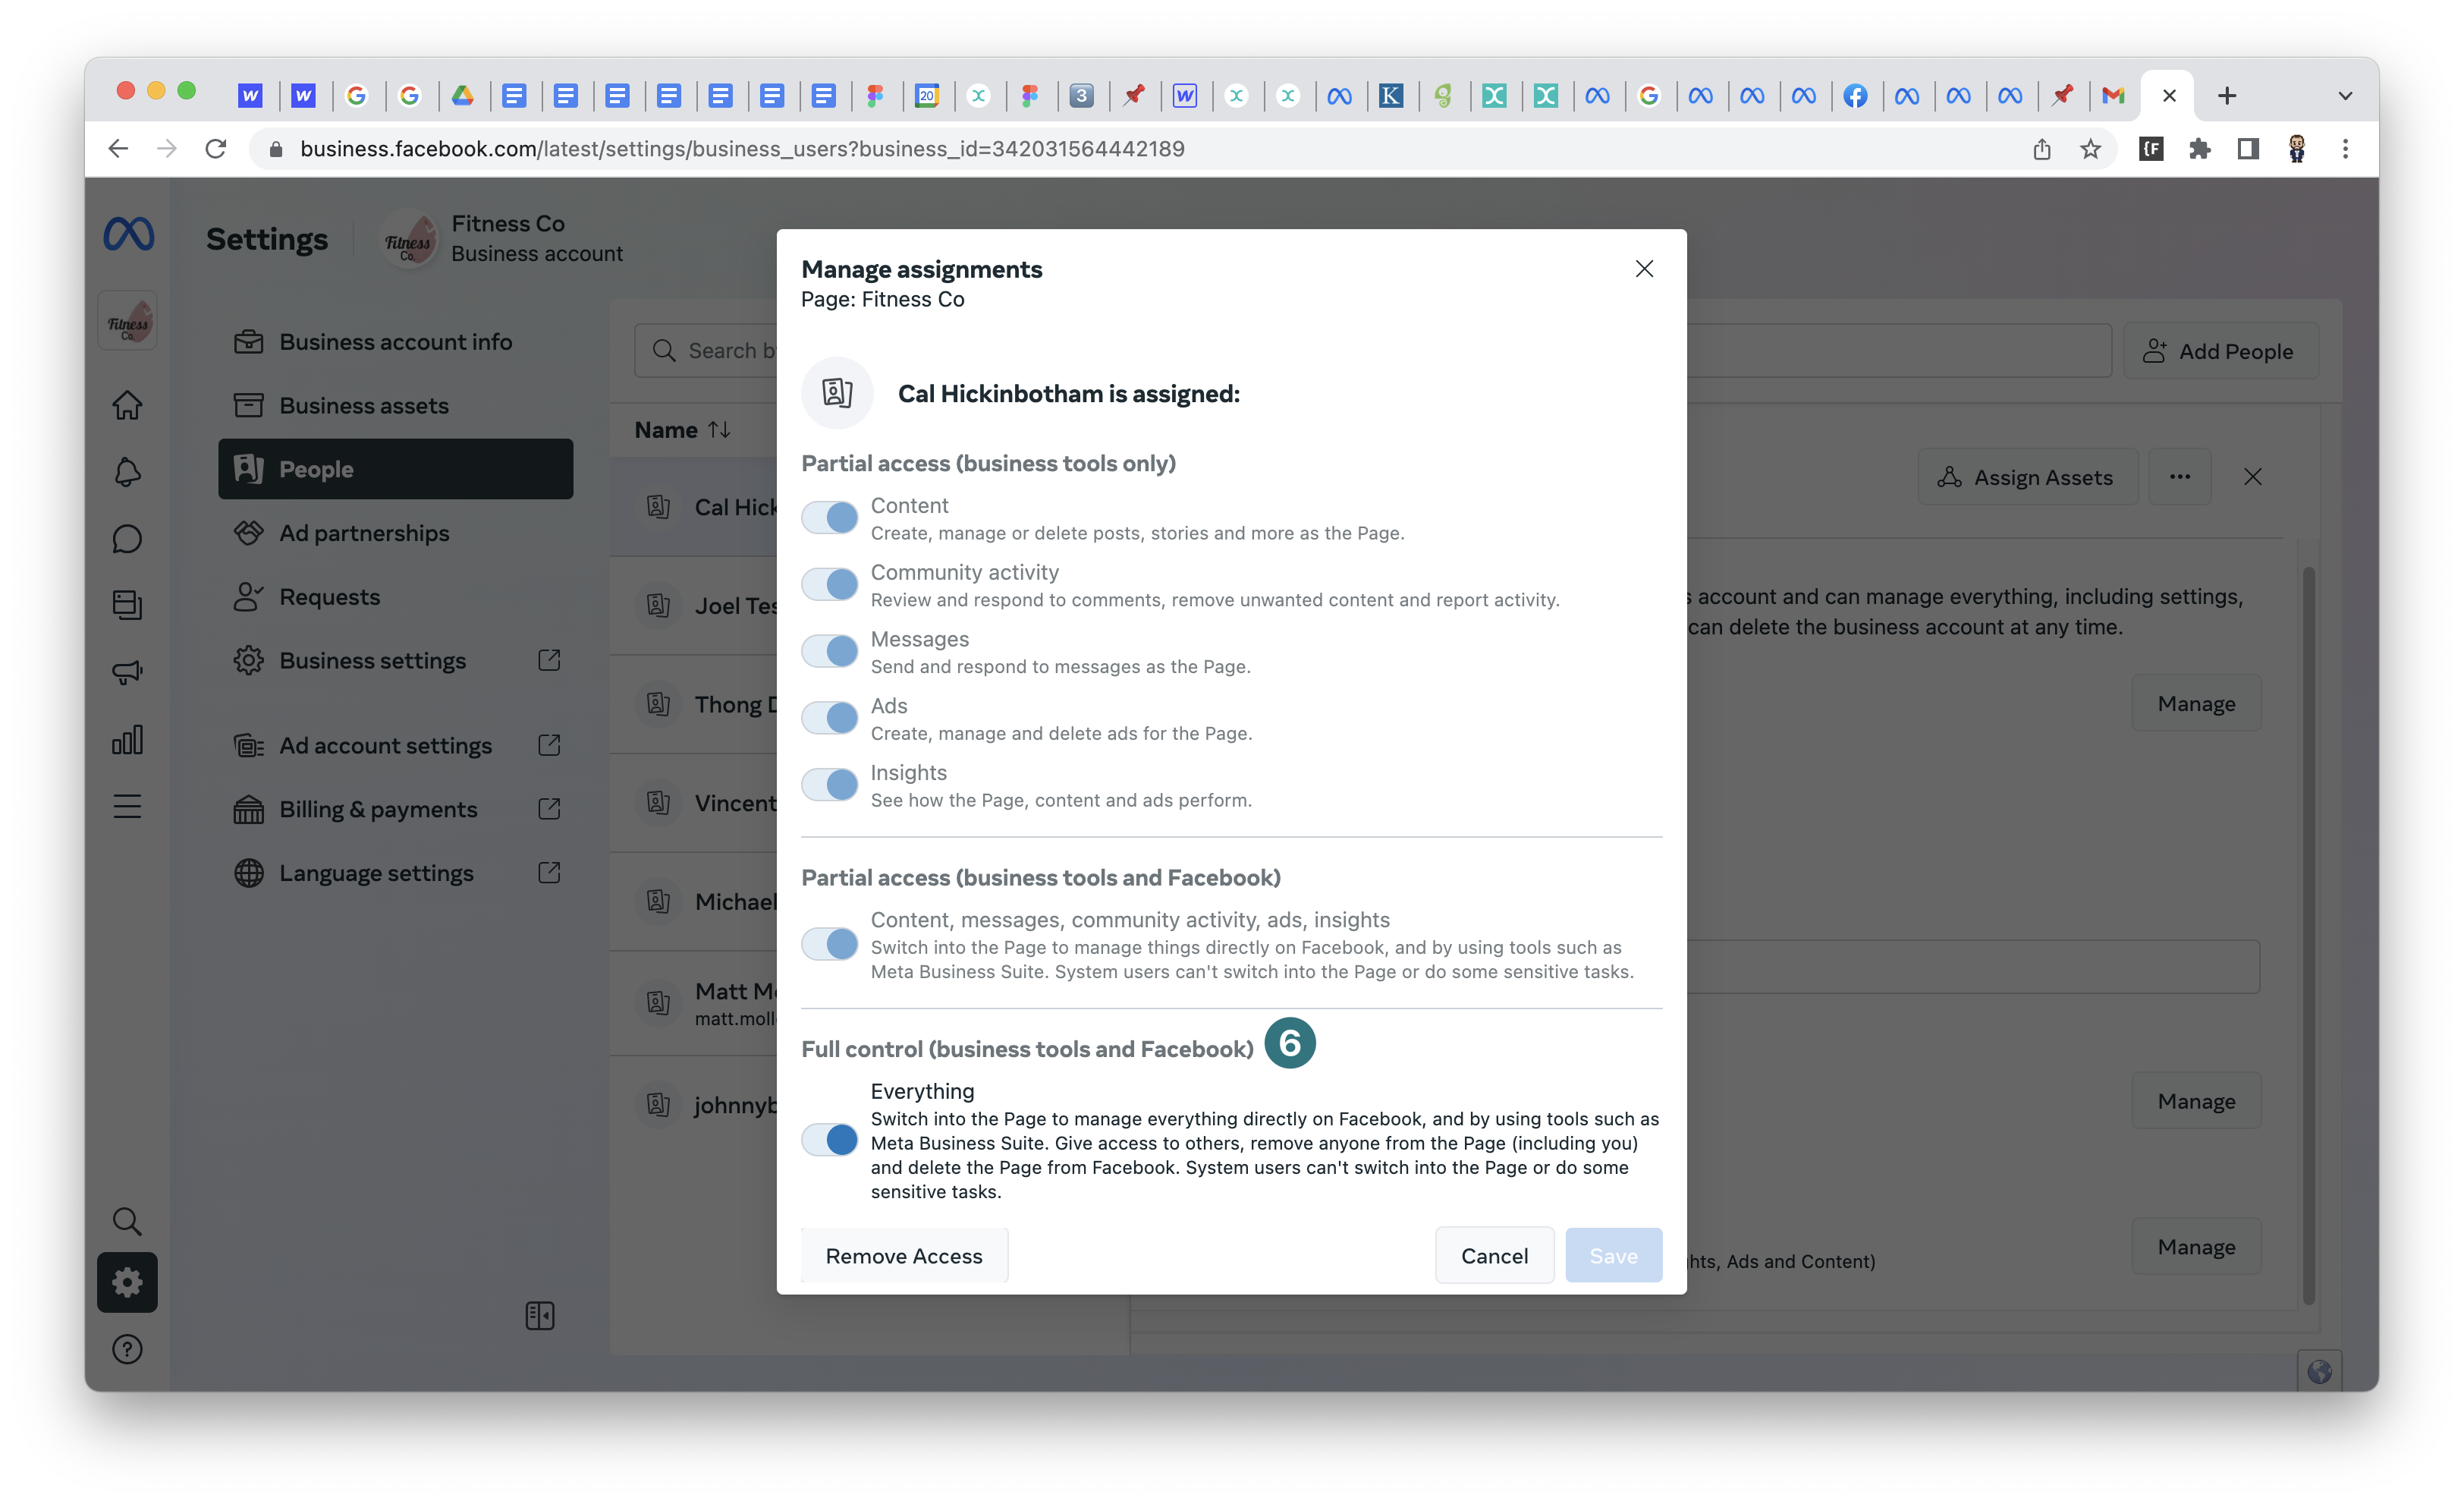This screenshot has width=2464, height=1504.
Task: Click the Meta logo icon
Action: [129, 234]
